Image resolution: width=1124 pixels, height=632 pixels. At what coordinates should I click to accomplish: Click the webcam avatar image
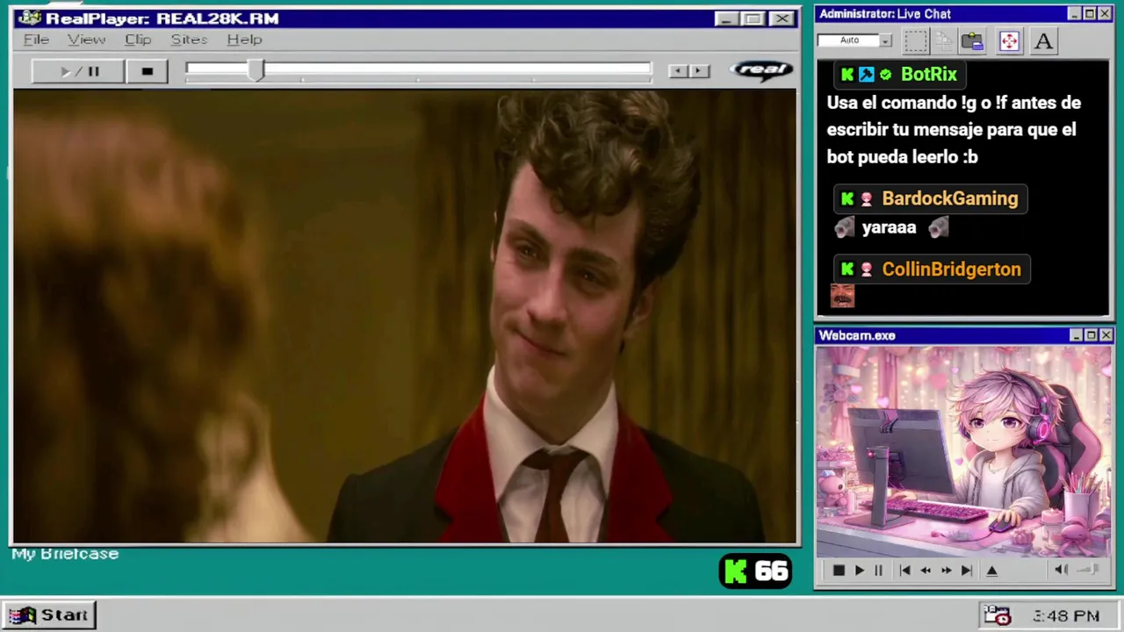963,451
